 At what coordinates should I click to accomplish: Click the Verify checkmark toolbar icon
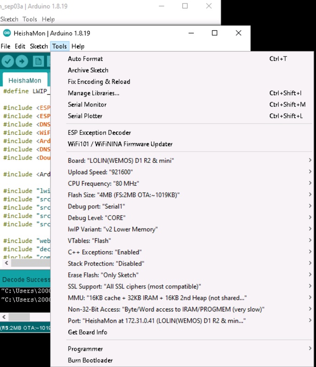pyautogui.click(x=8, y=61)
